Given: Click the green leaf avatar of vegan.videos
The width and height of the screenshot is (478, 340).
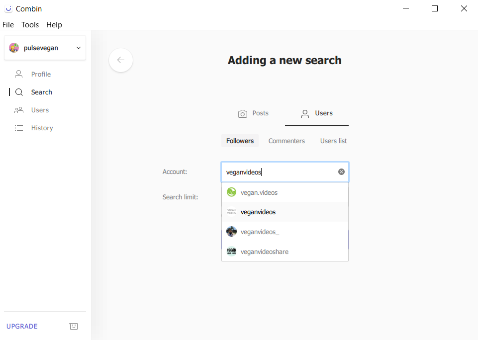Looking at the screenshot, I should (231, 192).
